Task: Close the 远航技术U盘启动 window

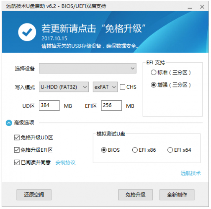Action: [x=202, y=7]
